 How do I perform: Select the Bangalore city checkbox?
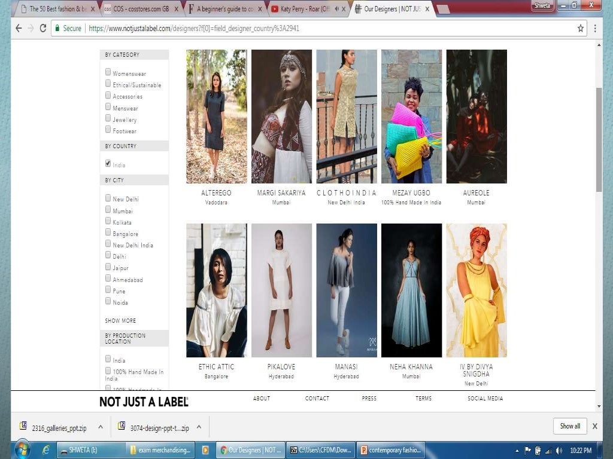coord(108,232)
